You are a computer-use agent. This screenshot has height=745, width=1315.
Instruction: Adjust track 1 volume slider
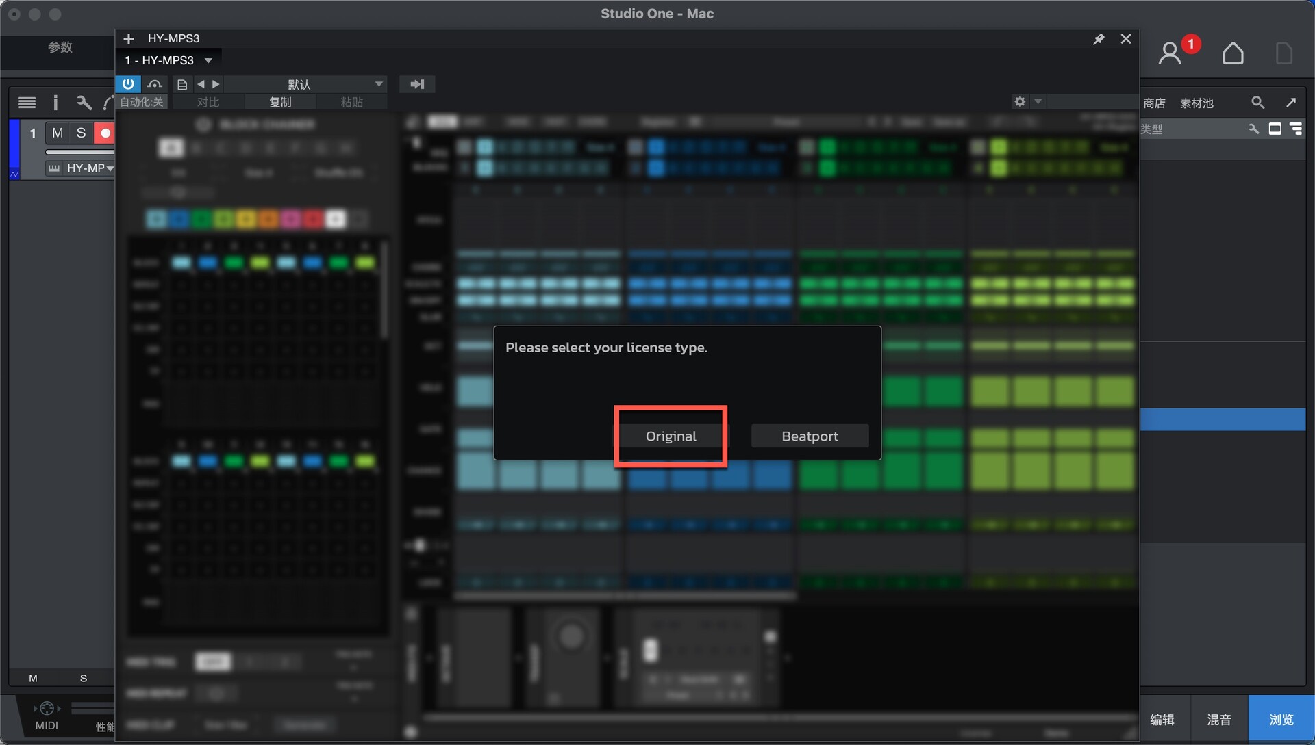tap(79, 151)
